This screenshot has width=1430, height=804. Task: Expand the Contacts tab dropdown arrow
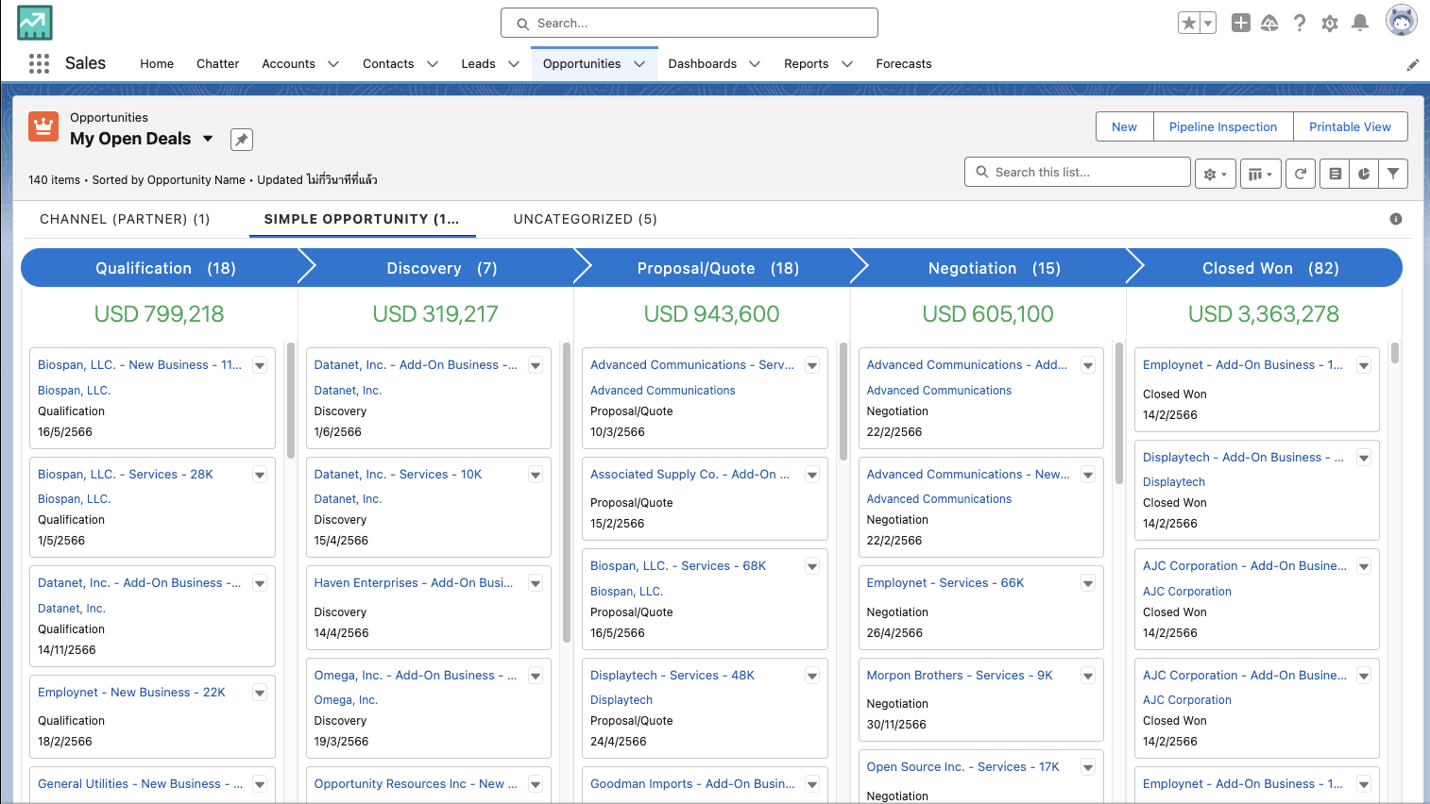[x=433, y=64]
